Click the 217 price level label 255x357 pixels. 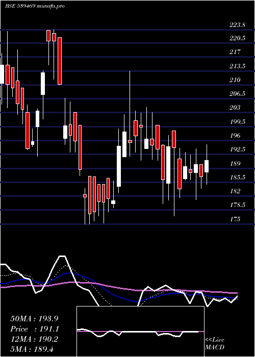click(235, 52)
